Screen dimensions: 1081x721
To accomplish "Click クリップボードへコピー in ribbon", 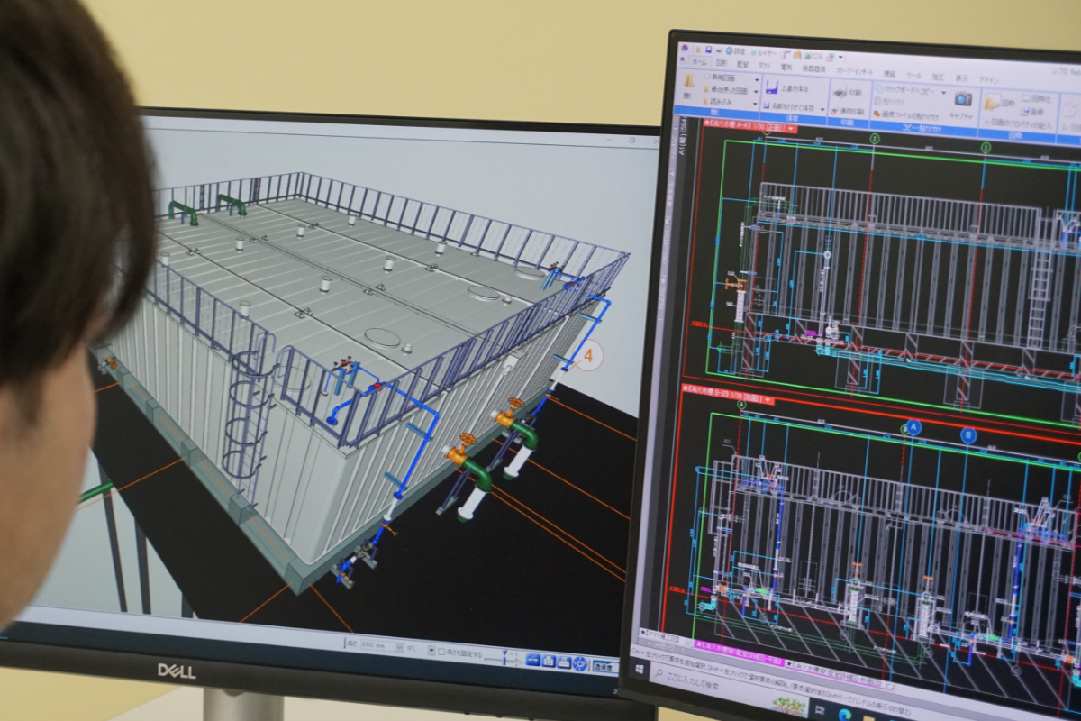I will 904,90.
